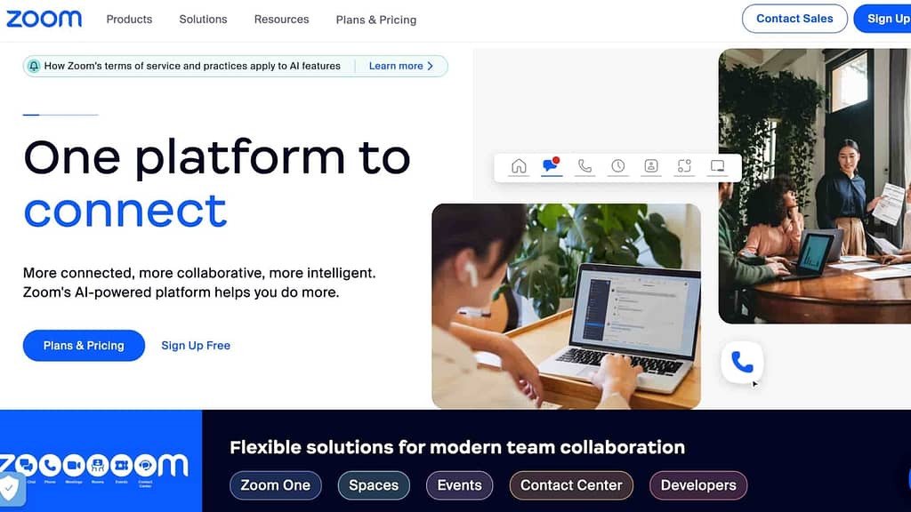The height and width of the screenshot is (512, 911).
Task: Select the Events tab
Action: click(460, 485)
